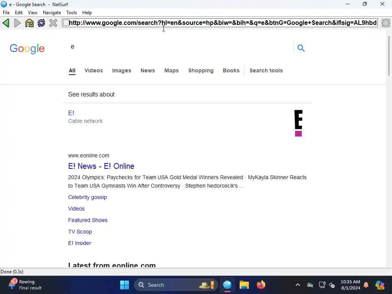Click the grey Forward arrow button
The height and width of the screenshot is (294, 392).
point(18,23)
